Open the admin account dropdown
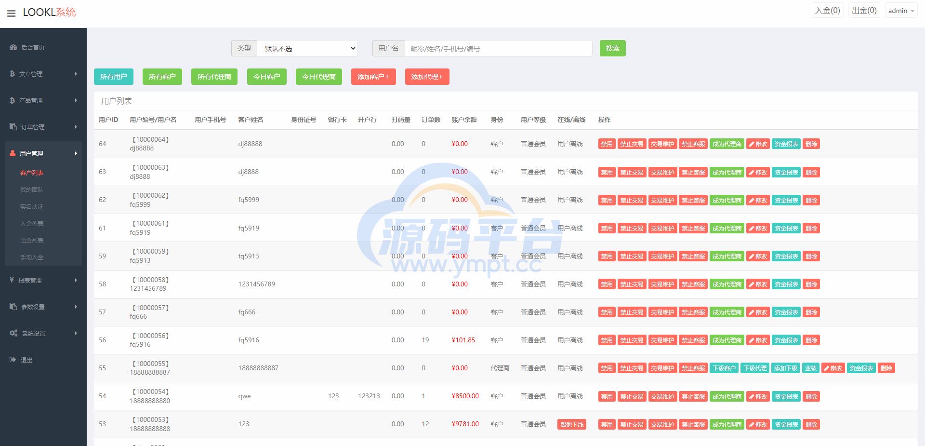 point(901,11)
